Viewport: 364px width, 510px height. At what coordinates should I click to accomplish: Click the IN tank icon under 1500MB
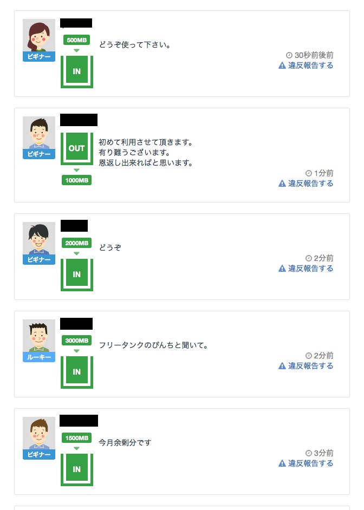click(77, 469)
